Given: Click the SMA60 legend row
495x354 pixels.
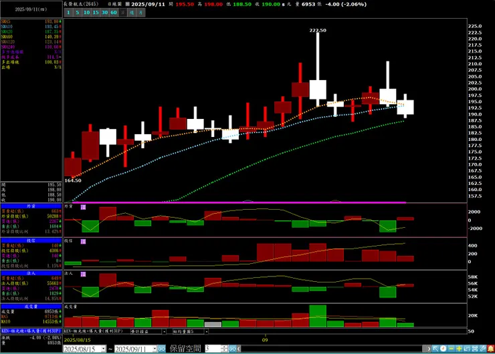Looking at the screenshot, I should [31, 37].
